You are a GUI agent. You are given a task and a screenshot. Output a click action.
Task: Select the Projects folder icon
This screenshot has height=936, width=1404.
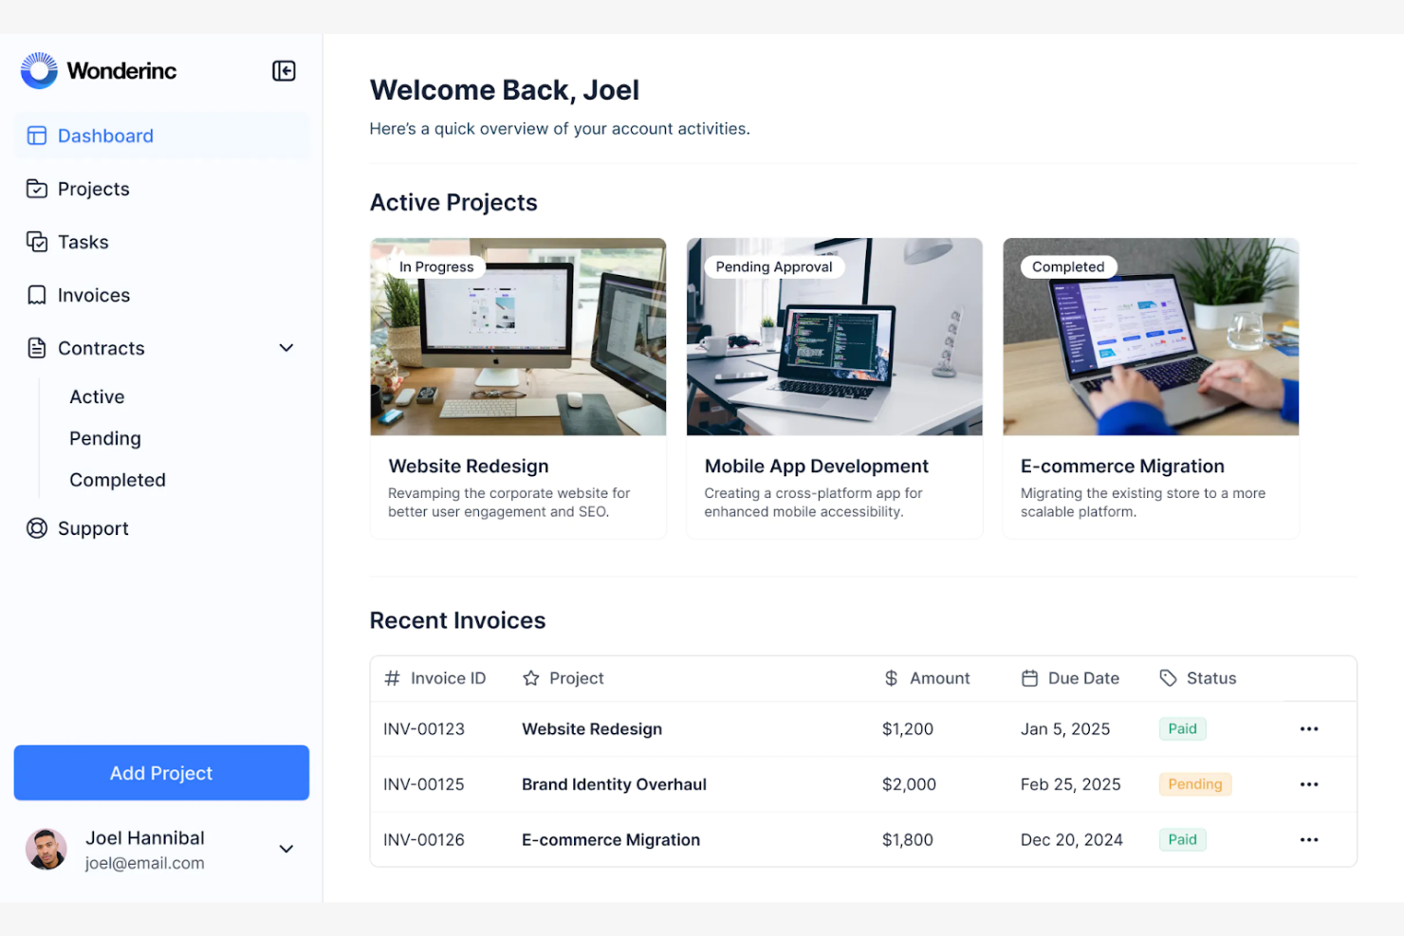click(36, 189)
